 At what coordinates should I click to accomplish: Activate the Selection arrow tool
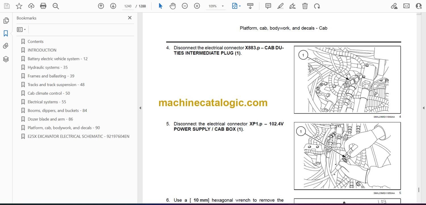coord(160,6)
